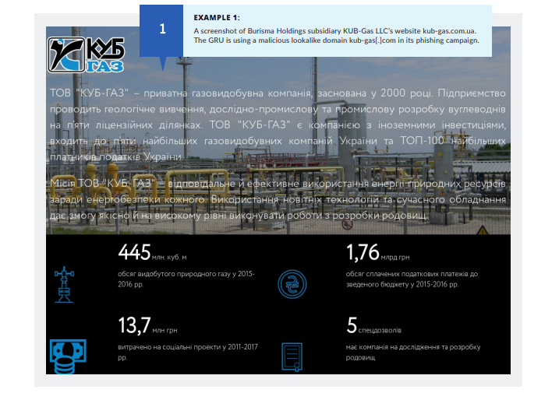Click text about сплачених податкових платежів
Viewport: 559px width, 393px height.
tap(412, 279)
